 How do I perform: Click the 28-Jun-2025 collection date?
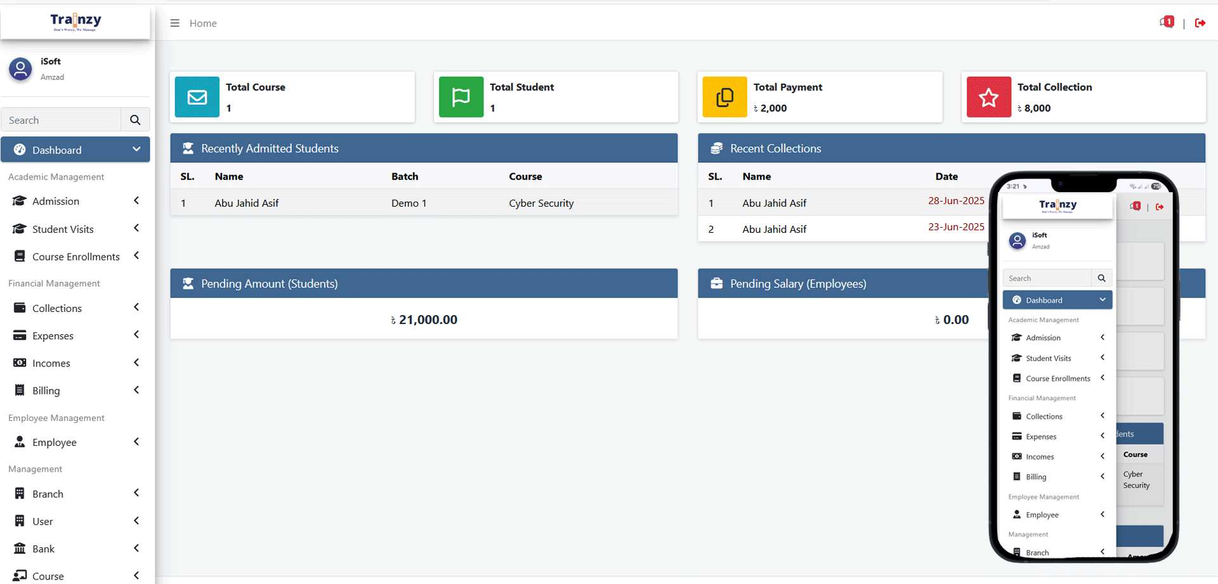pyautogui.click(x=956, y=200)
